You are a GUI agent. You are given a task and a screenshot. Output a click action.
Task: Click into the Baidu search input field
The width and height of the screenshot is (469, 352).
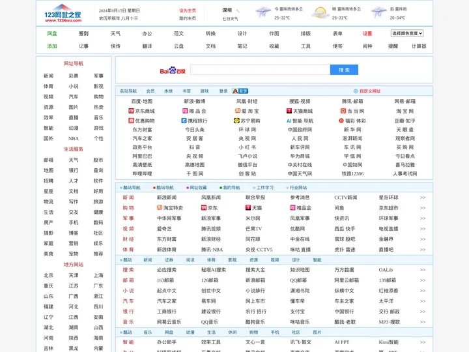click(260, 70)
